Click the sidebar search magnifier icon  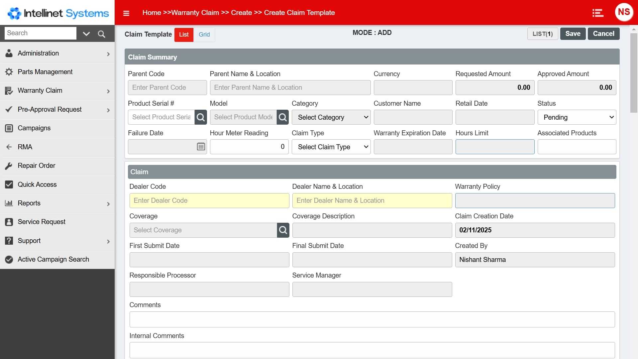101,34
